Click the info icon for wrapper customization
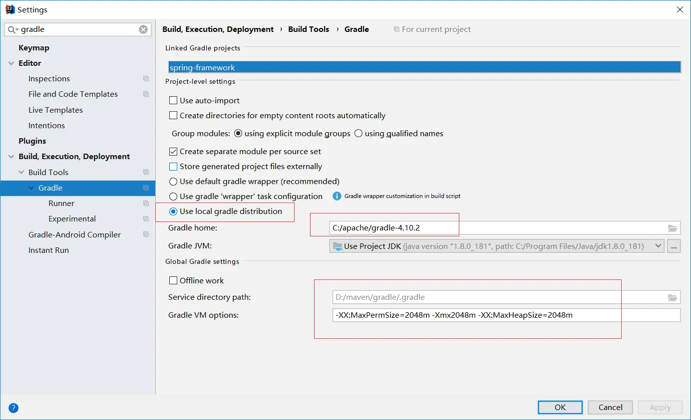 point(337,196)
